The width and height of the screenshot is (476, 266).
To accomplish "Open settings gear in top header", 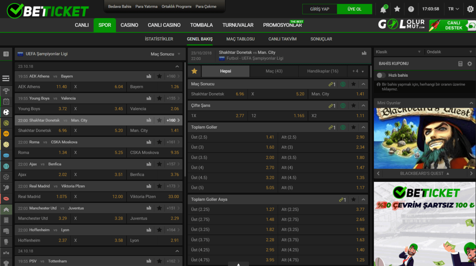I will [x=470, y=9].
